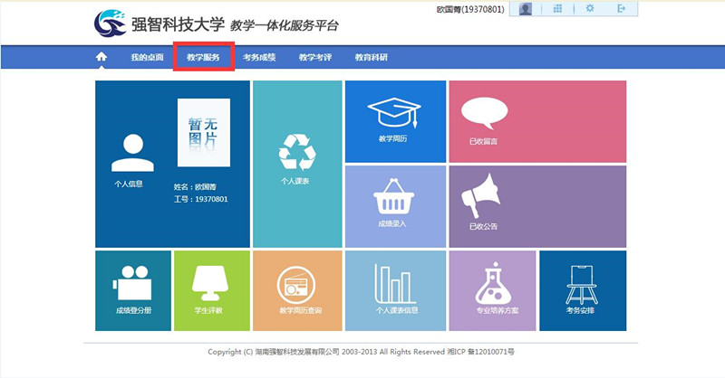Open the grid apps icon in header
Viewport: 725px width, 378px height.
[x=557, y=8]
